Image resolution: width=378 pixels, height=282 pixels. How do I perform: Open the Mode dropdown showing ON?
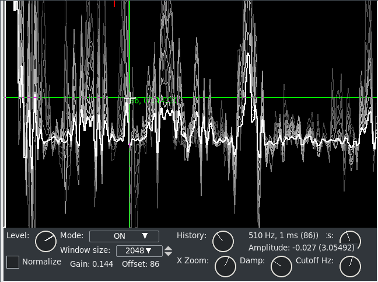124,236
